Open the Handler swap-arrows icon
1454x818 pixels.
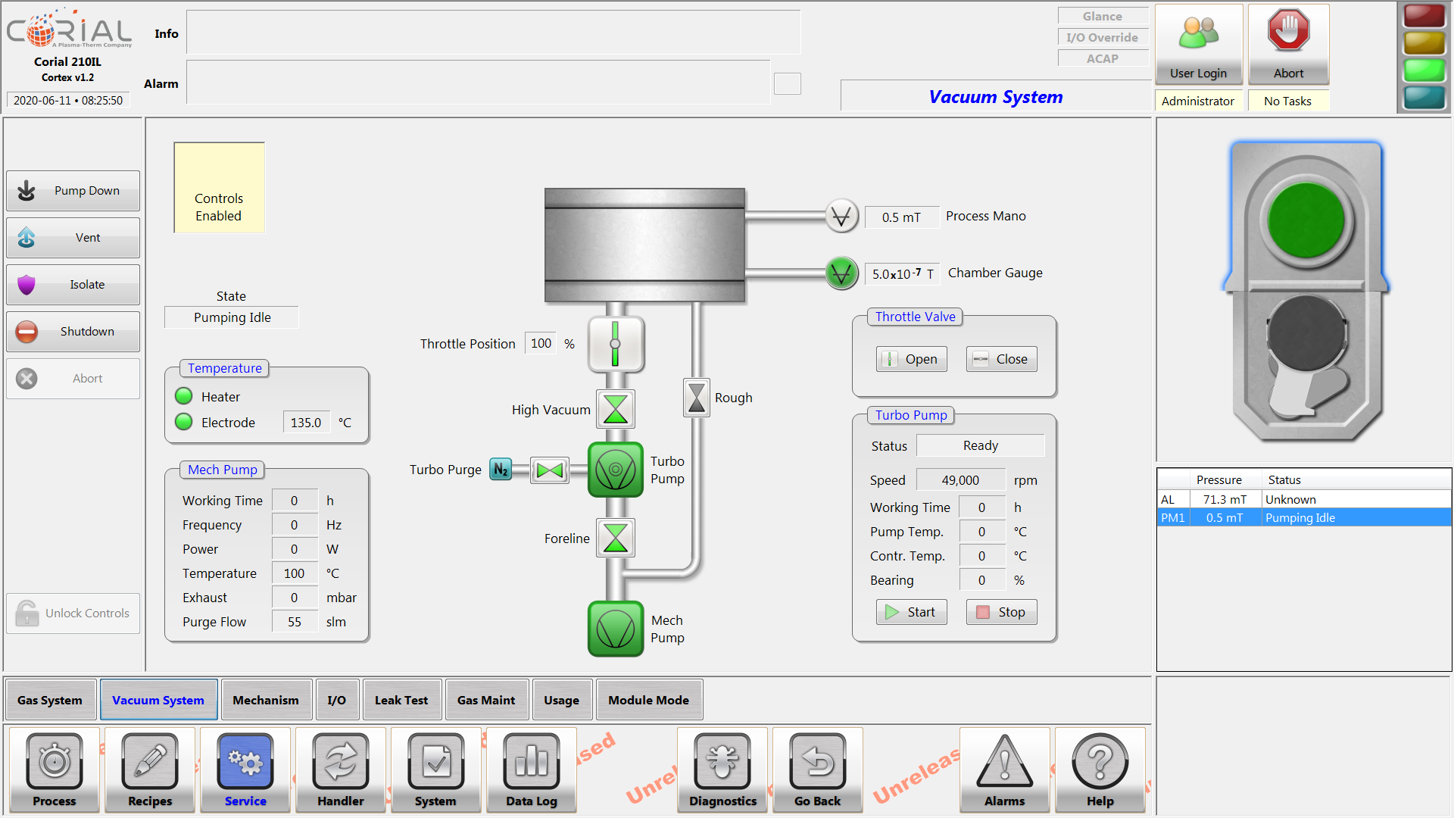341,770
